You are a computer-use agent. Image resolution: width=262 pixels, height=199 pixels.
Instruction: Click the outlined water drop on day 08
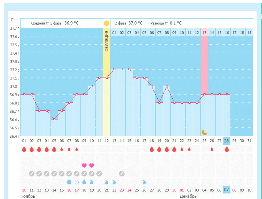(x=77, y=182)
